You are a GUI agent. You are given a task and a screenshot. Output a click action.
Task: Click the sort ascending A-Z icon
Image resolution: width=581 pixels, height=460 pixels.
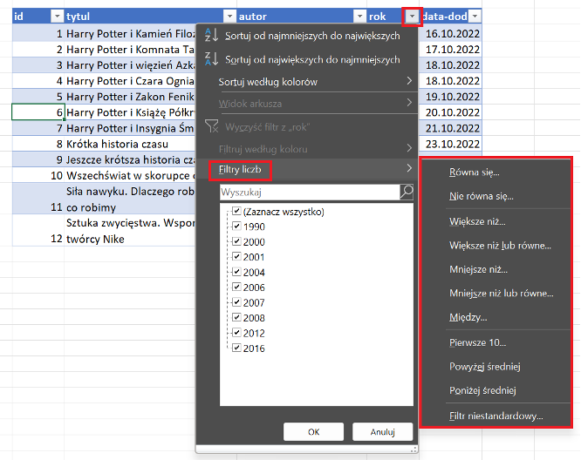point(209,36)
